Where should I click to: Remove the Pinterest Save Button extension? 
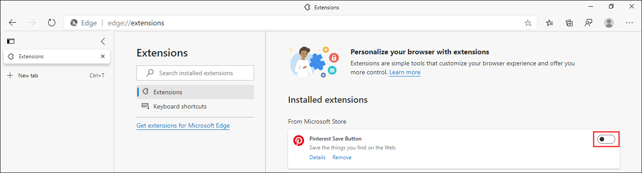342,157
